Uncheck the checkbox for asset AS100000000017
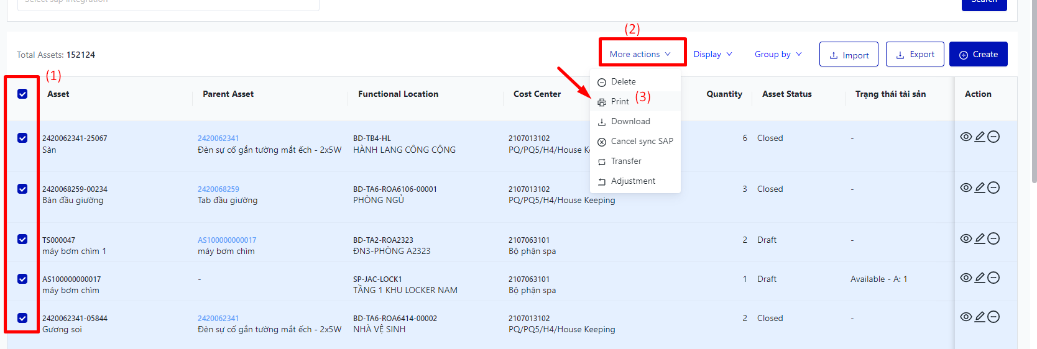 tap(22, 279)
